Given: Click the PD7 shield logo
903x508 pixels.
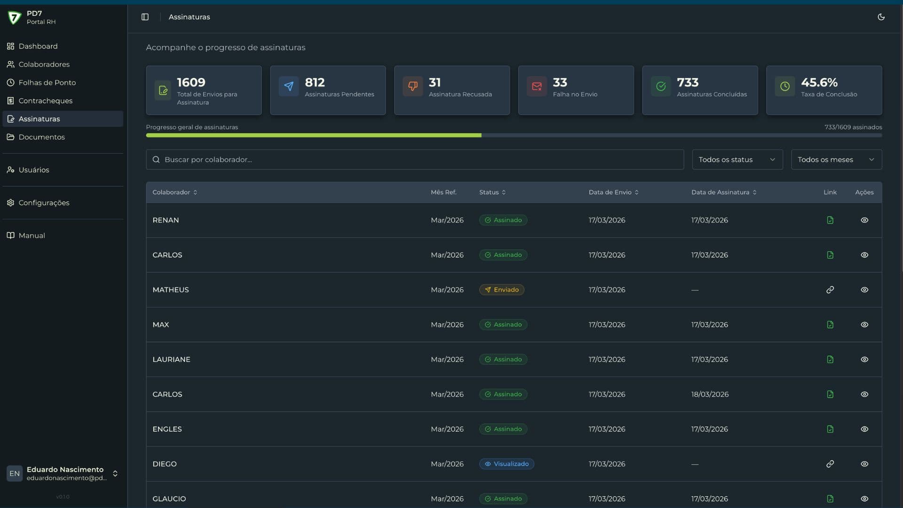Looking at the screenshot, I should pyautogui.click(x=15, y=17).
